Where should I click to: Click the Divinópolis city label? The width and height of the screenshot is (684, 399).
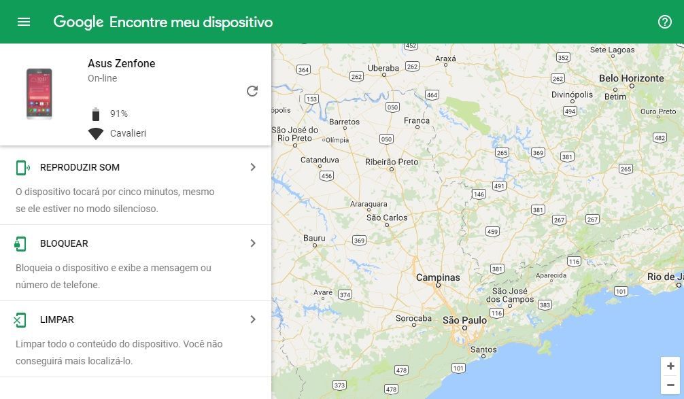(572, 94)
